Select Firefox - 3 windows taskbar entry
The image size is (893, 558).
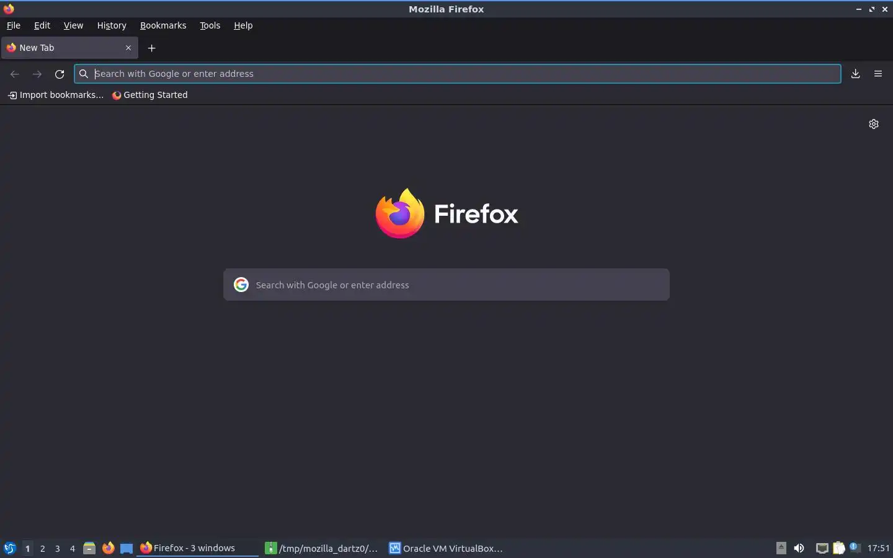pos(197,548)
